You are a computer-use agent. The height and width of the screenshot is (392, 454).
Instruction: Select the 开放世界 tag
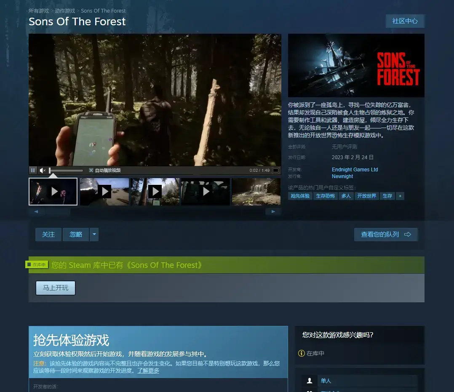click(366, 196)
